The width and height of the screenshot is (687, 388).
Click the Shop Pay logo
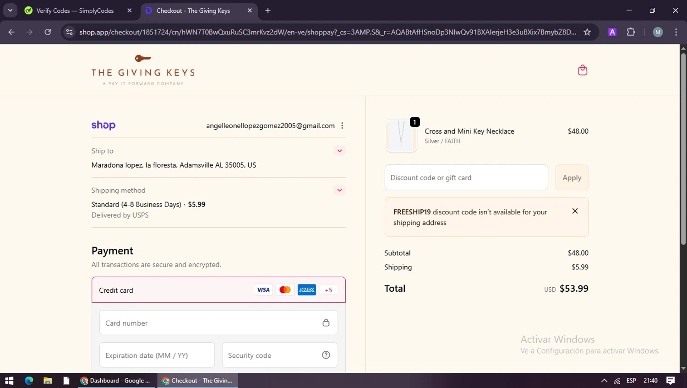pyautogui.click(x=104, y=125)
